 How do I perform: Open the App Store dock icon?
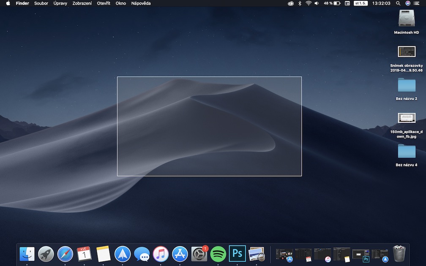(180, 254)
